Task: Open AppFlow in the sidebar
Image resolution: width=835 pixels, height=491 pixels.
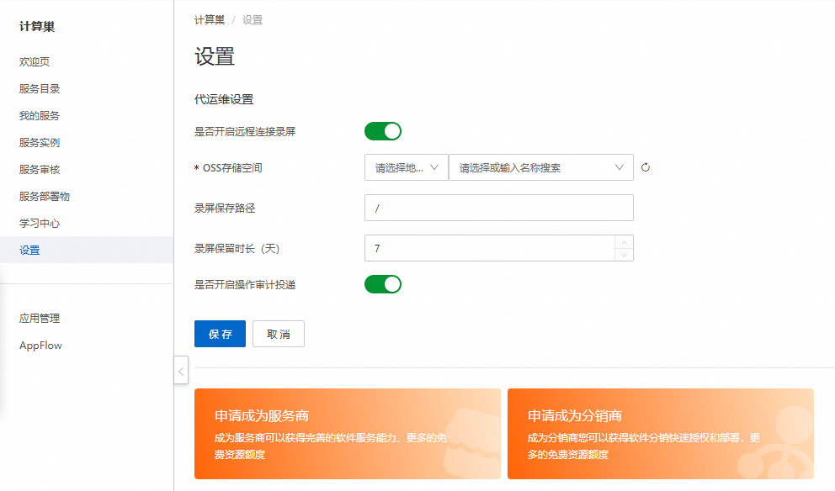Action: (x=40, y=346)
